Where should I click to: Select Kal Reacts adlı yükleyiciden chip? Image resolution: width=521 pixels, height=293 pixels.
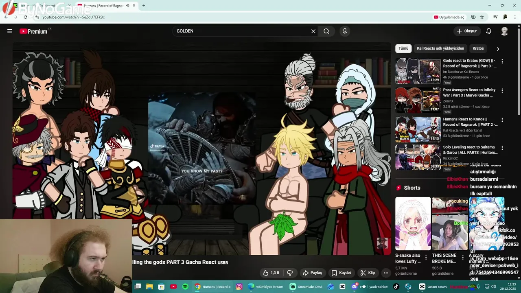click(x=440, y=48)
